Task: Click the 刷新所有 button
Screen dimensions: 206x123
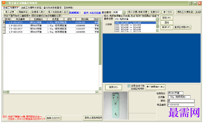Action: [x=23, y=12]
